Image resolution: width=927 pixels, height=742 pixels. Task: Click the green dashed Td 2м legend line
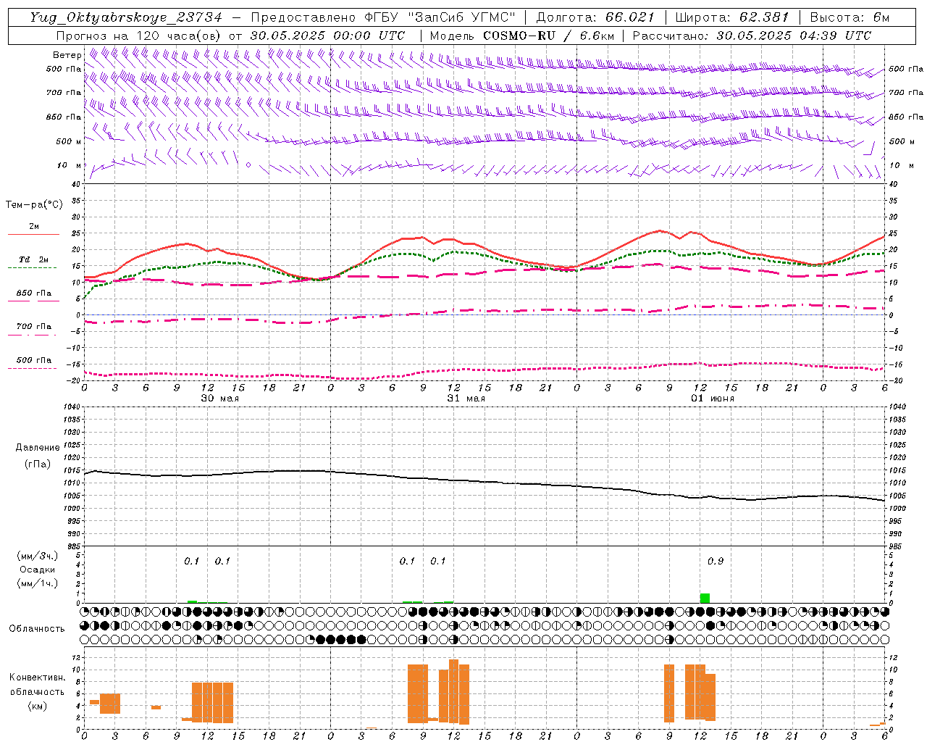pos(32,267)
